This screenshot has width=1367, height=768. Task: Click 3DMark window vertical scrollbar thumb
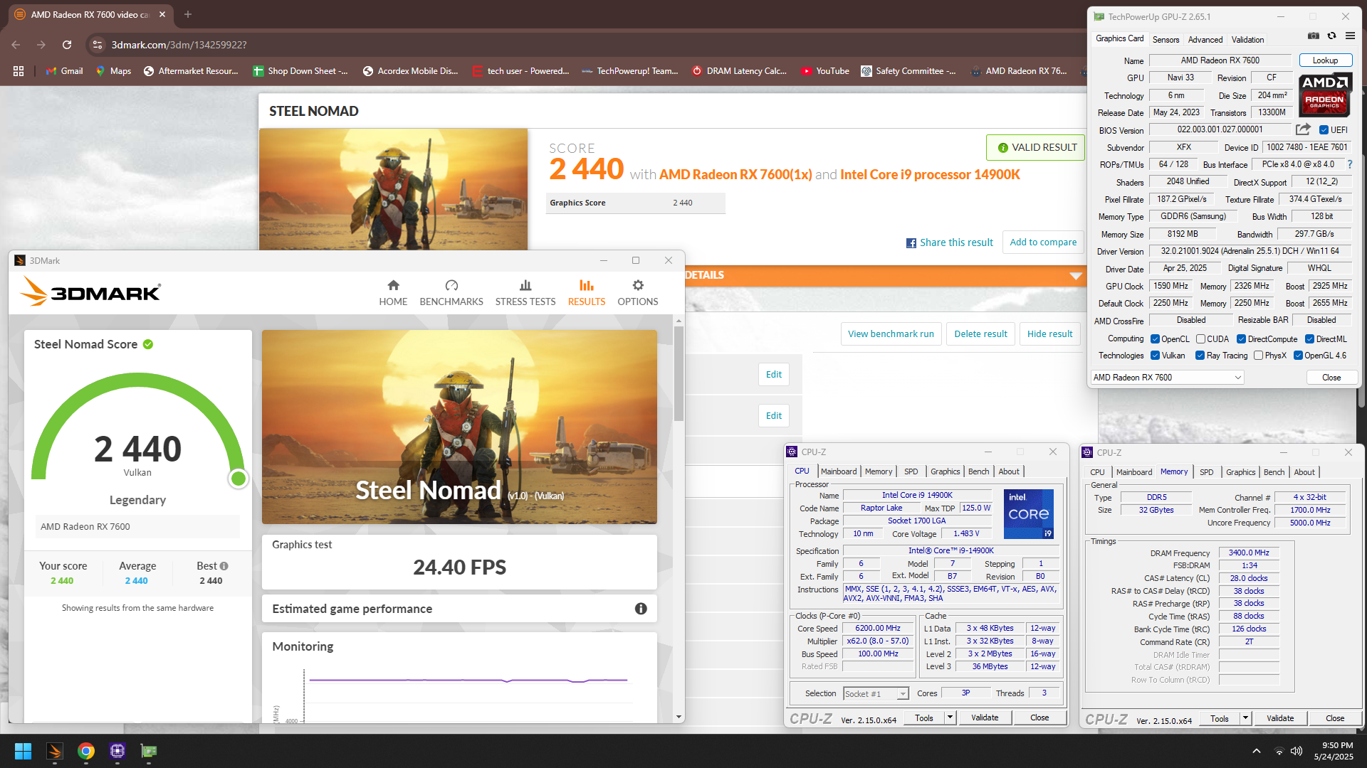point(679,374)
